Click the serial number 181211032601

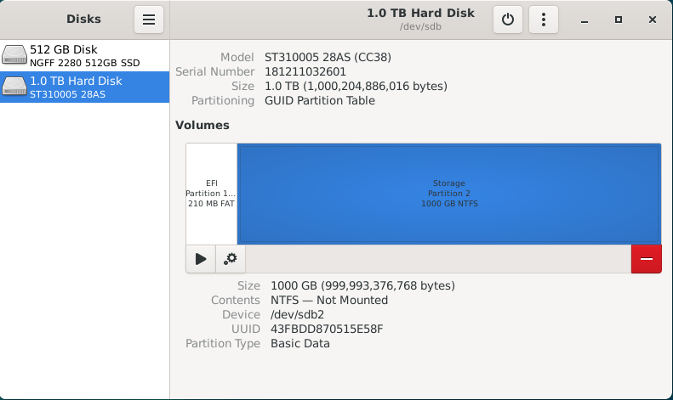pyautogui.click(x=305, y=71)
